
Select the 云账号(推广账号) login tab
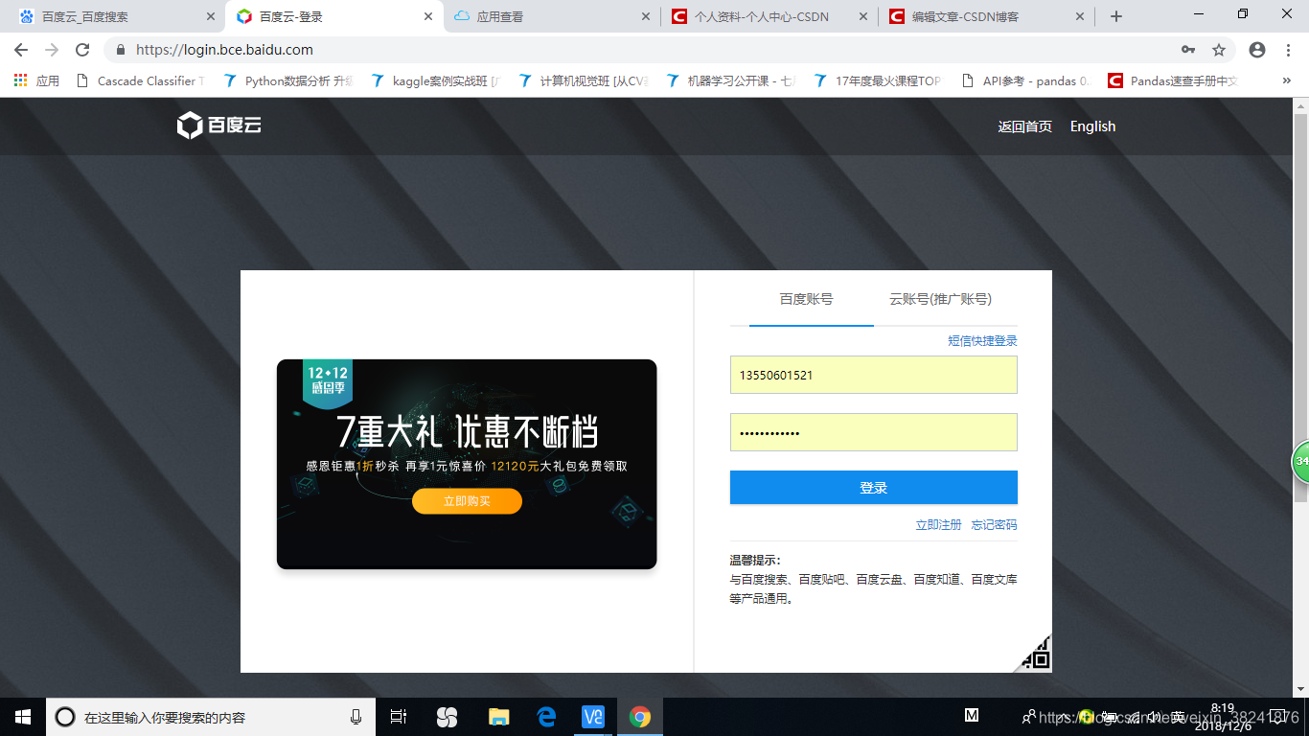[940, 299]
